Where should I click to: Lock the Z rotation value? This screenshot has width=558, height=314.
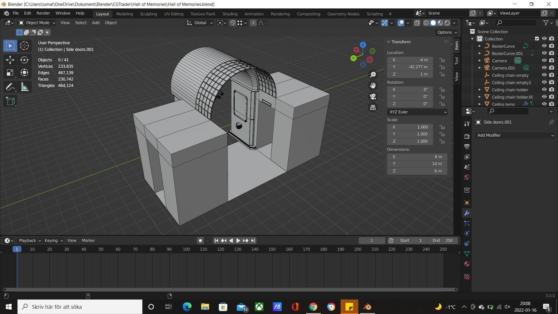442,104
